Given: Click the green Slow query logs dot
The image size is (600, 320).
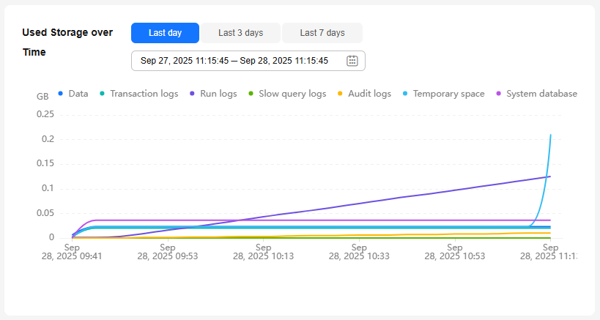Looking at the screenshot, I should click(x=251, y=94).
